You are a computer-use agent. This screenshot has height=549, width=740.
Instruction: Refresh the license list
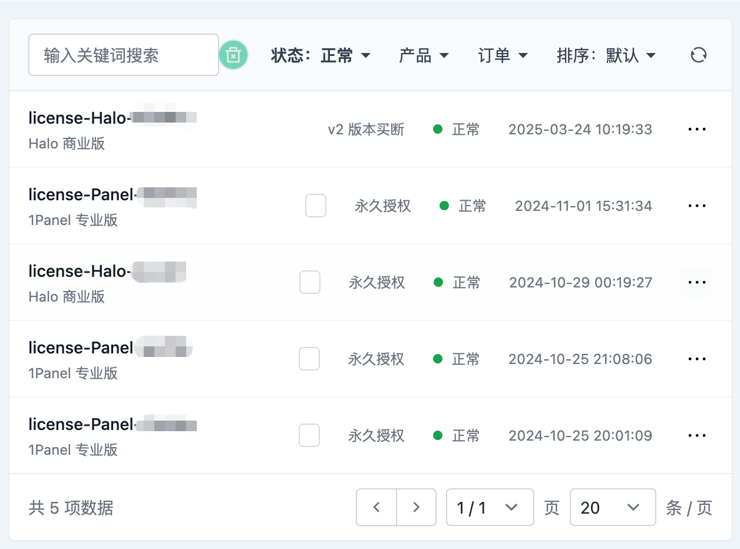coord(698,55)
